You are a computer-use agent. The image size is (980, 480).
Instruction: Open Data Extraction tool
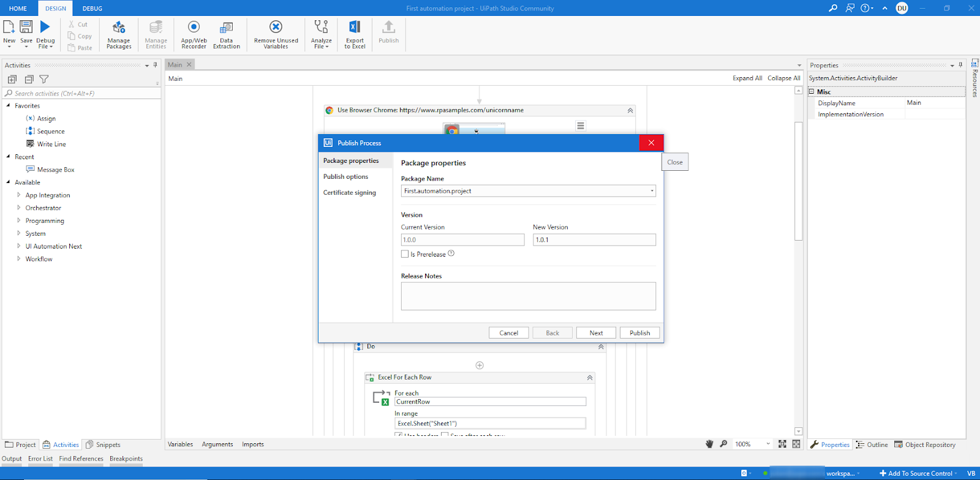point(227,34)
